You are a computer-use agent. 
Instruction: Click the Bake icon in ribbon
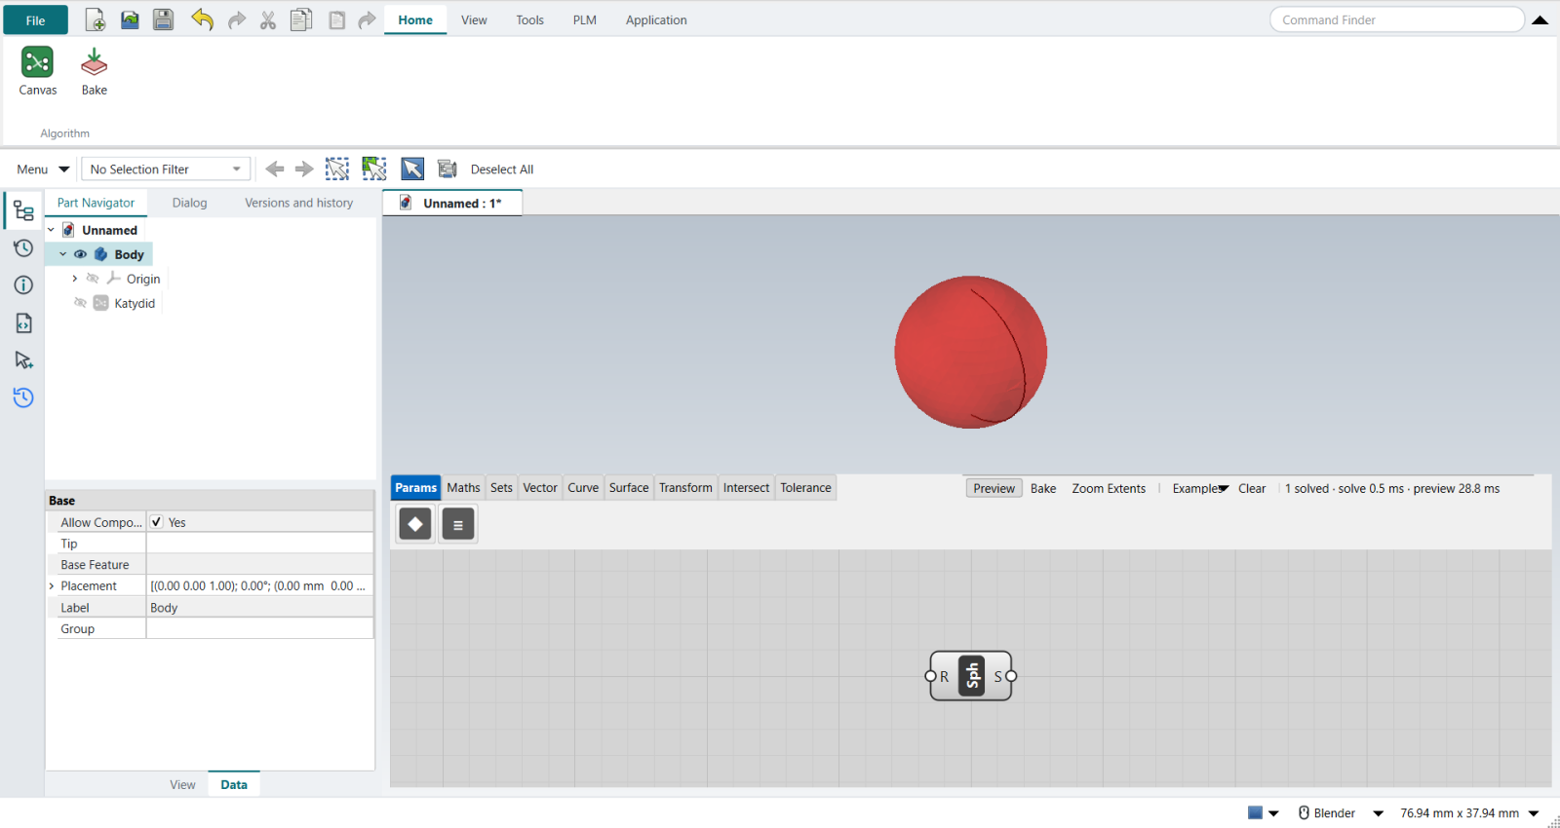[94, 71]
